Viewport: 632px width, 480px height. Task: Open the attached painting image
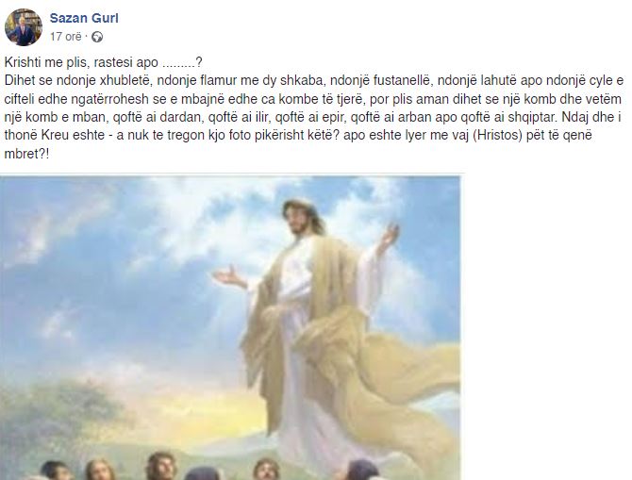(230, 327)
